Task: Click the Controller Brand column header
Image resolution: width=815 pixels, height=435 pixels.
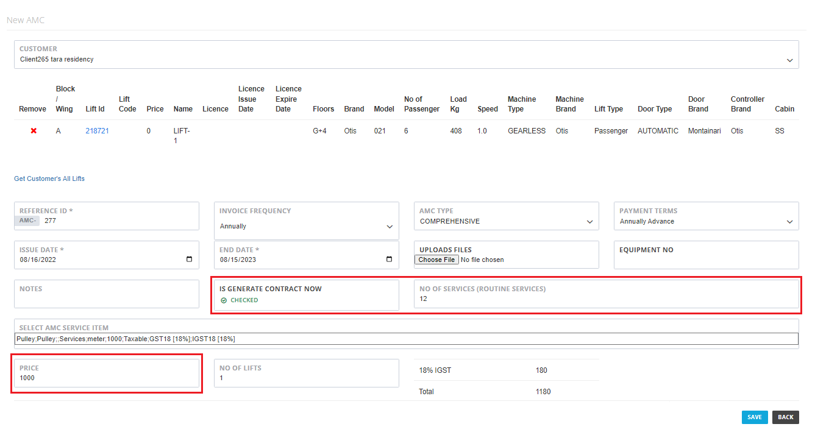Action: pyautogui.click(x=747, y=104)
